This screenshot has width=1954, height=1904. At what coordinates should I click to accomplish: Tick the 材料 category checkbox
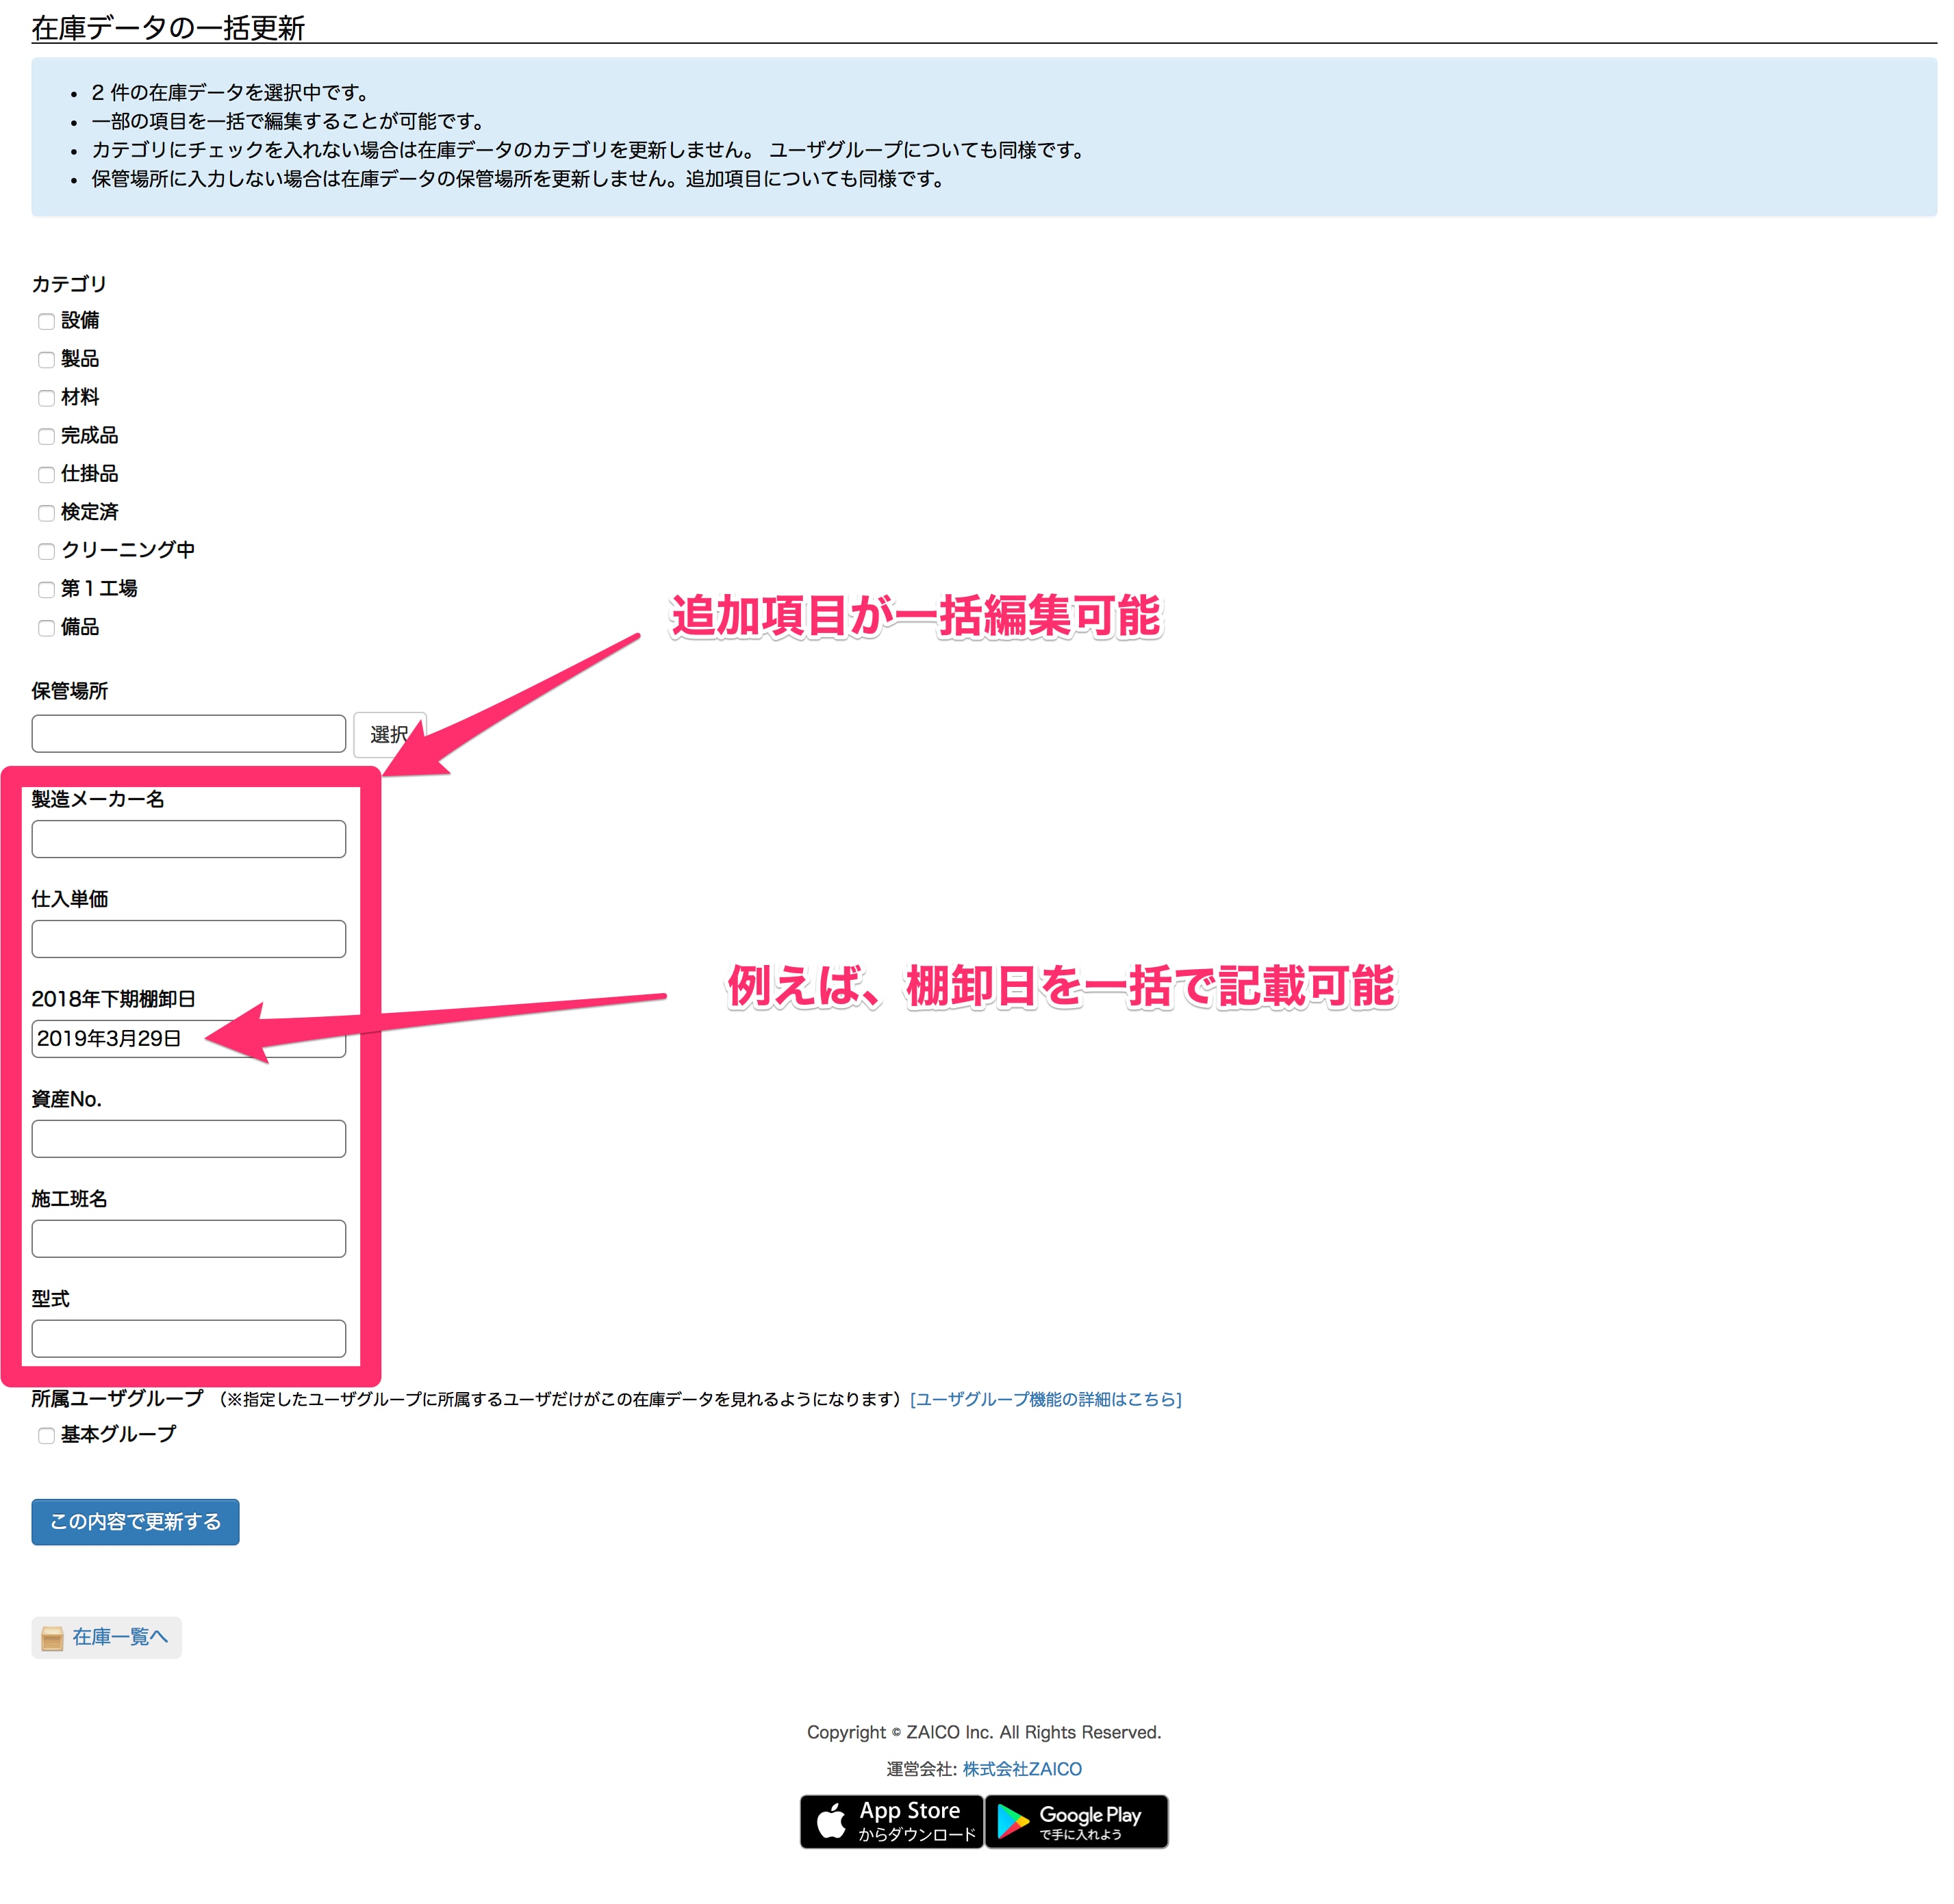(x=46, y=398)
